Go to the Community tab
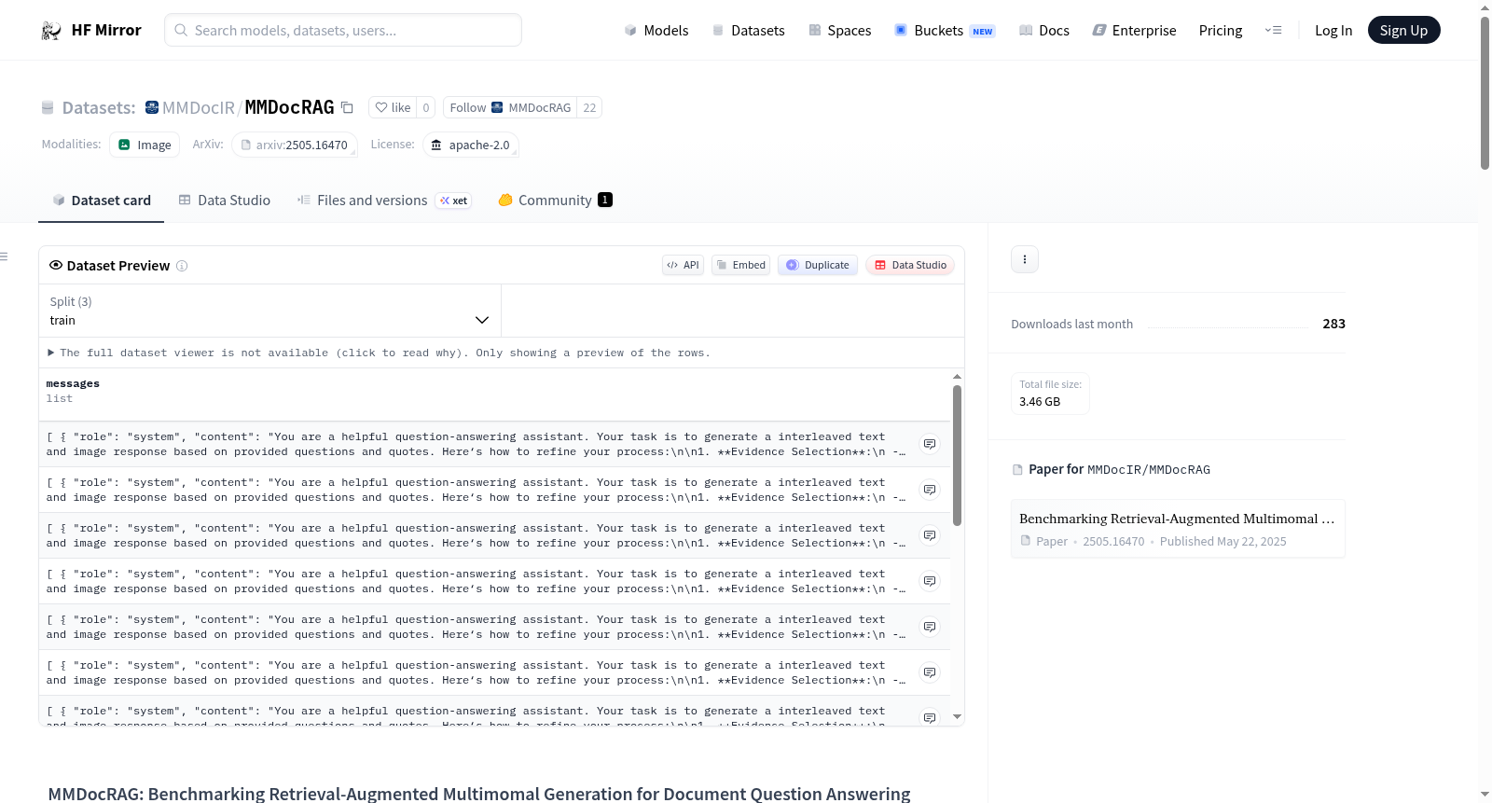The image size is (1492, 803). [x=555, y=201]
